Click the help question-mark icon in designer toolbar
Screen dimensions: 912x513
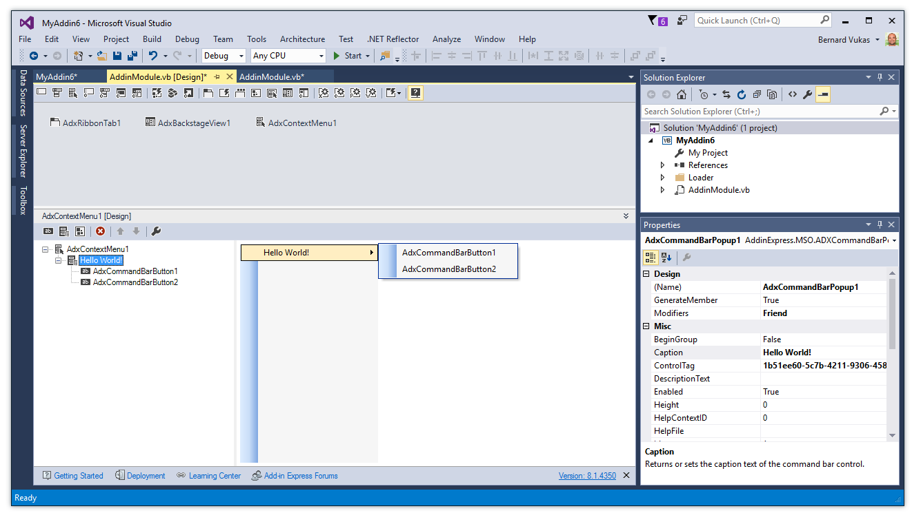(x=415, y=93)
